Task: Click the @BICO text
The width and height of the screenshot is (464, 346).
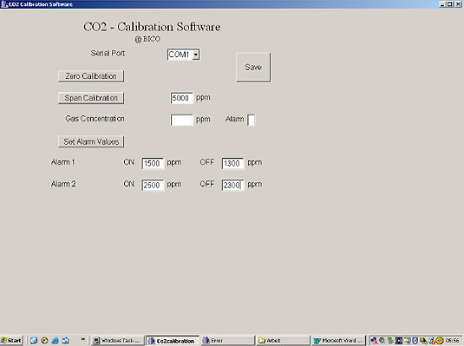Action: [147, 39]
